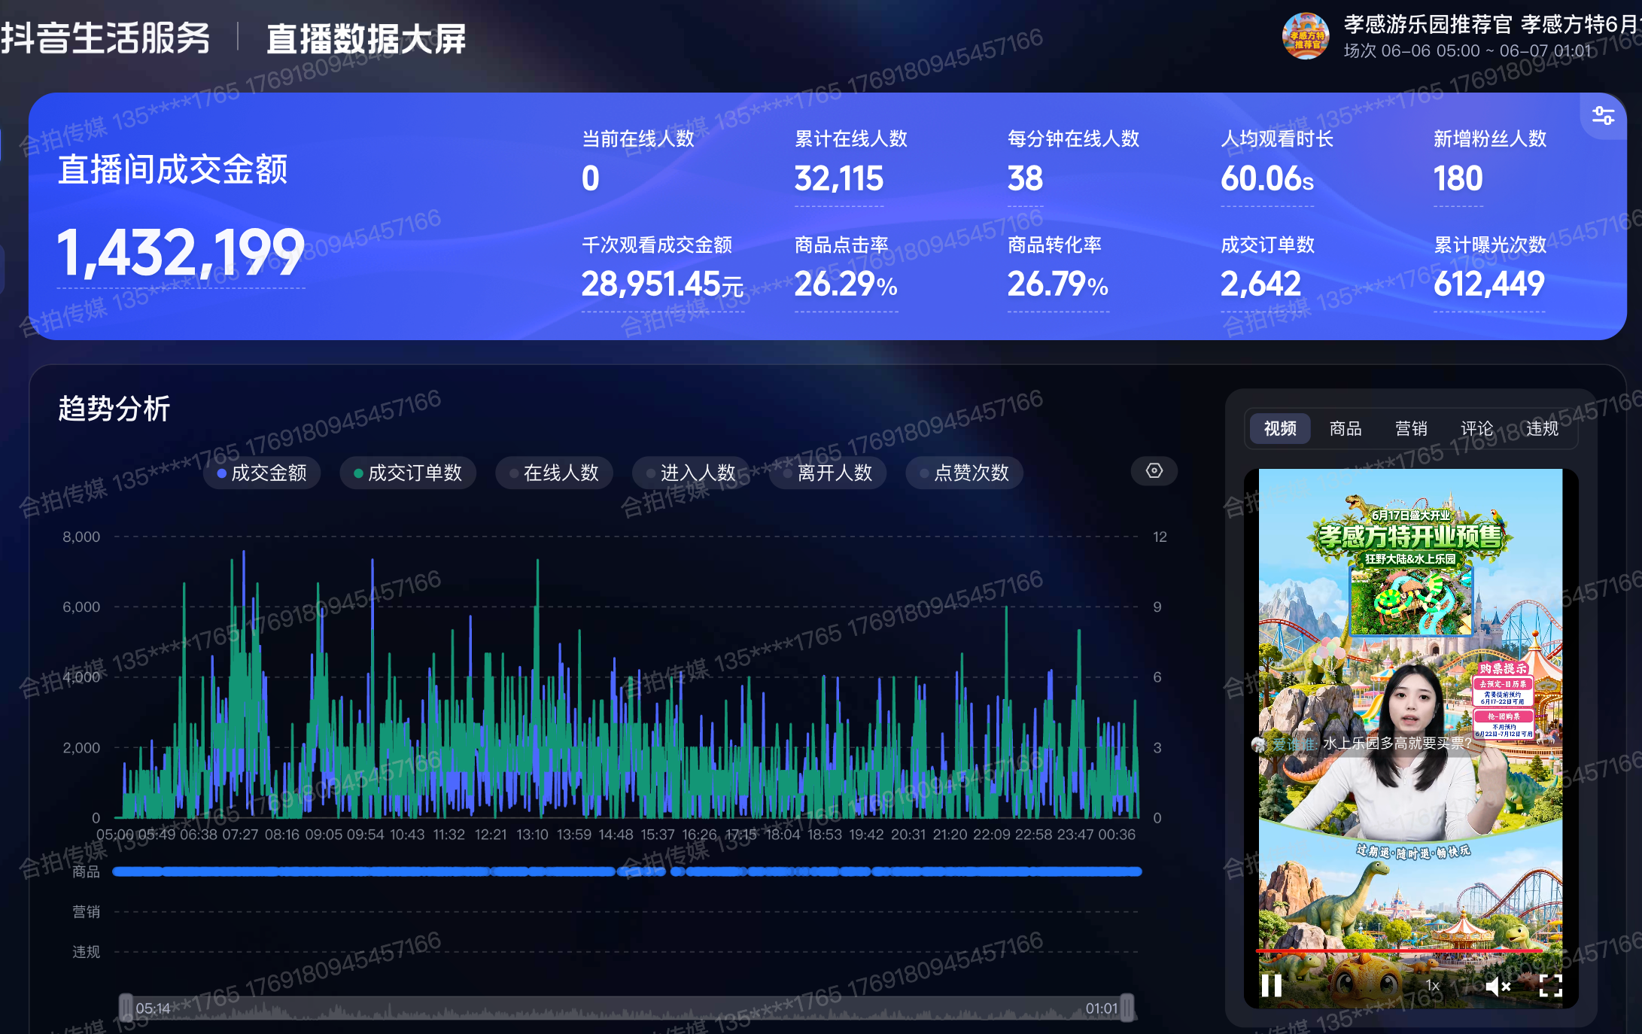Viewport: 1642px width, 1034px height.
Task: Click the left 05:14 range slider handle
Action: click(x=126, y=1008)
